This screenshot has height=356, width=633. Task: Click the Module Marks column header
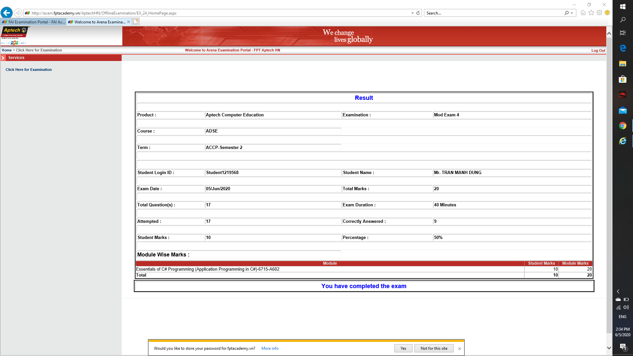point(575,263)
